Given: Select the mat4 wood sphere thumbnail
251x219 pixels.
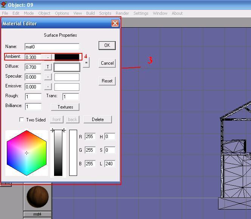Looking at the screenshot, I should [x=38, y=197].
